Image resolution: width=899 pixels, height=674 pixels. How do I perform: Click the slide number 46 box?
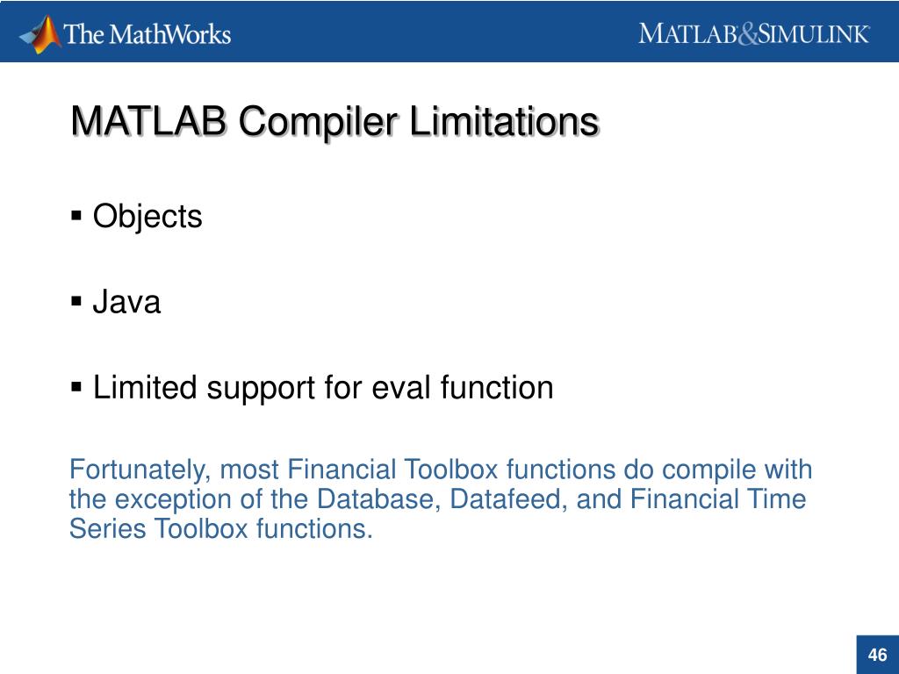[x=877, y=655]
